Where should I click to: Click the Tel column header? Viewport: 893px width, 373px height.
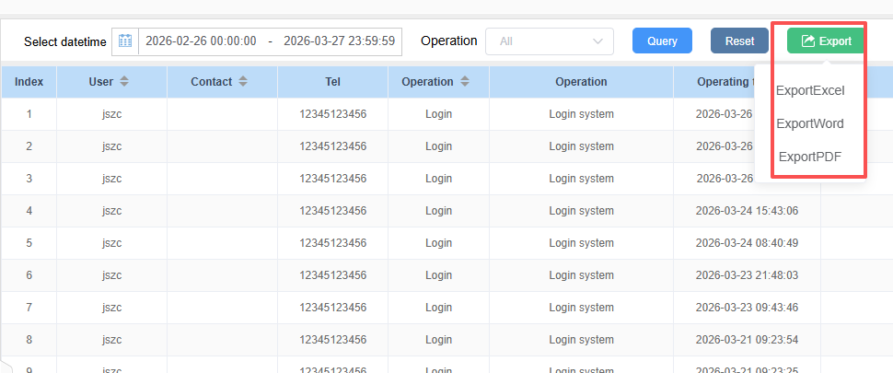(x=332, y=82)
